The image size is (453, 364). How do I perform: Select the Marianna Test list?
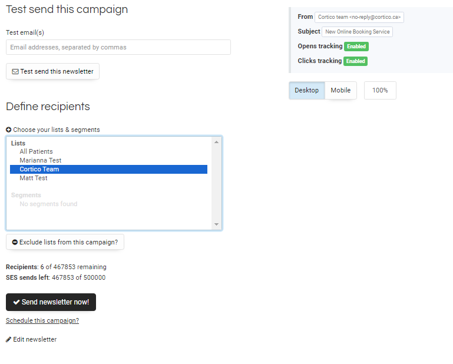(40, 160)
